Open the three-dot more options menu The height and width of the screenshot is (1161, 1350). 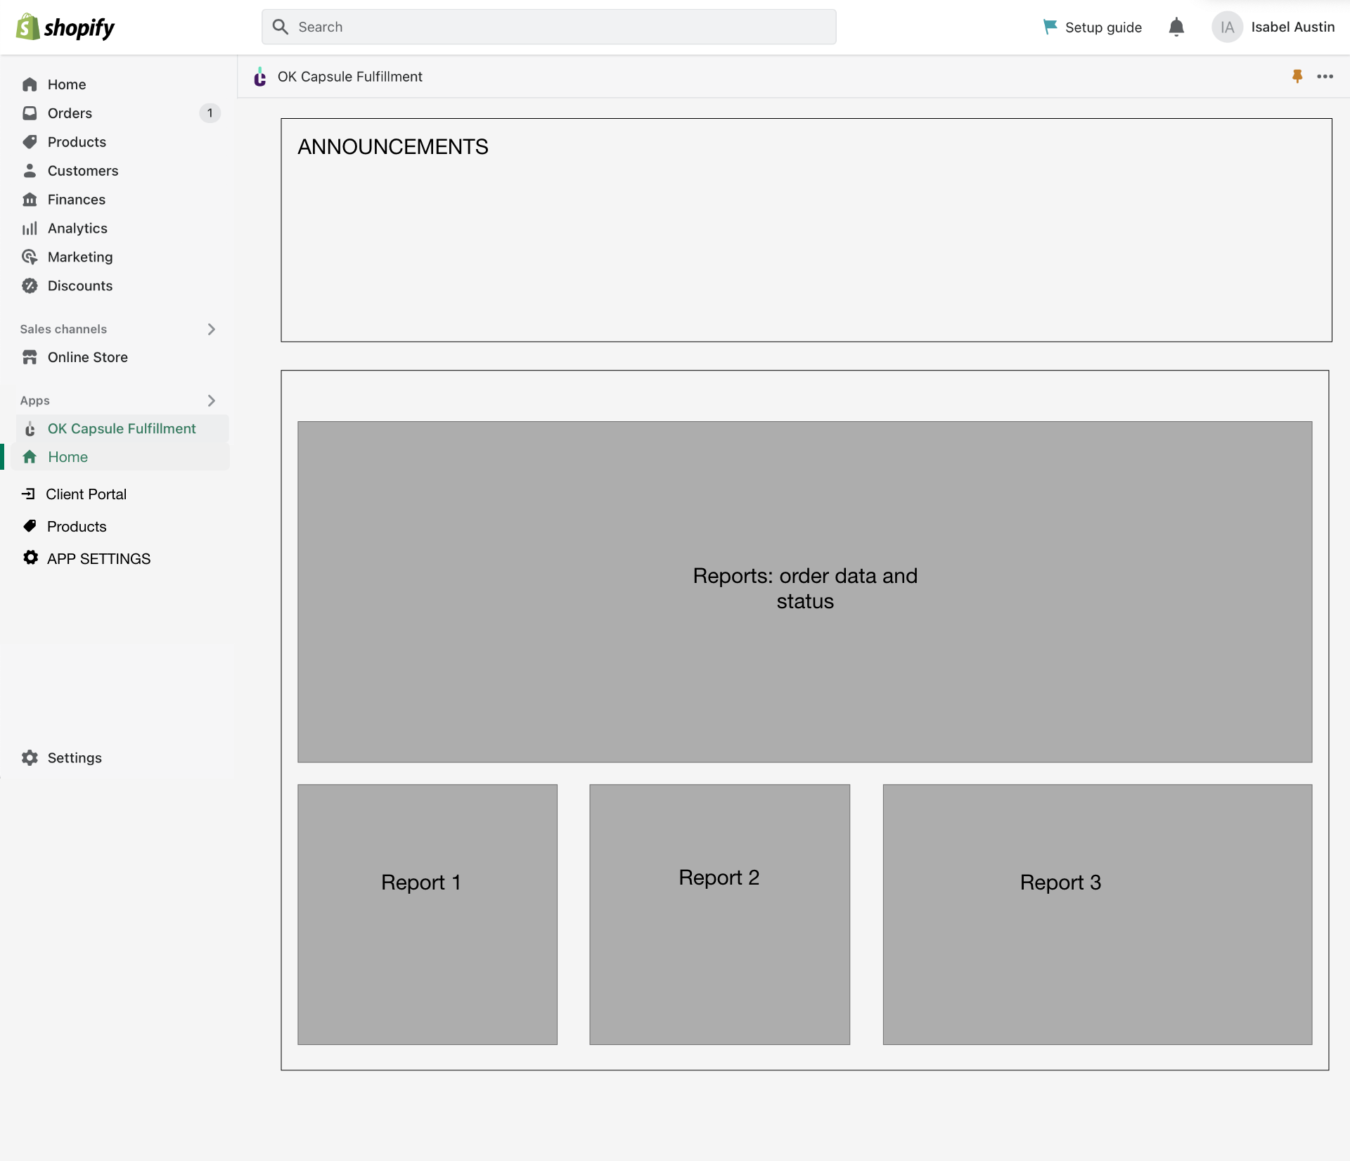(x=1325, y=76)
